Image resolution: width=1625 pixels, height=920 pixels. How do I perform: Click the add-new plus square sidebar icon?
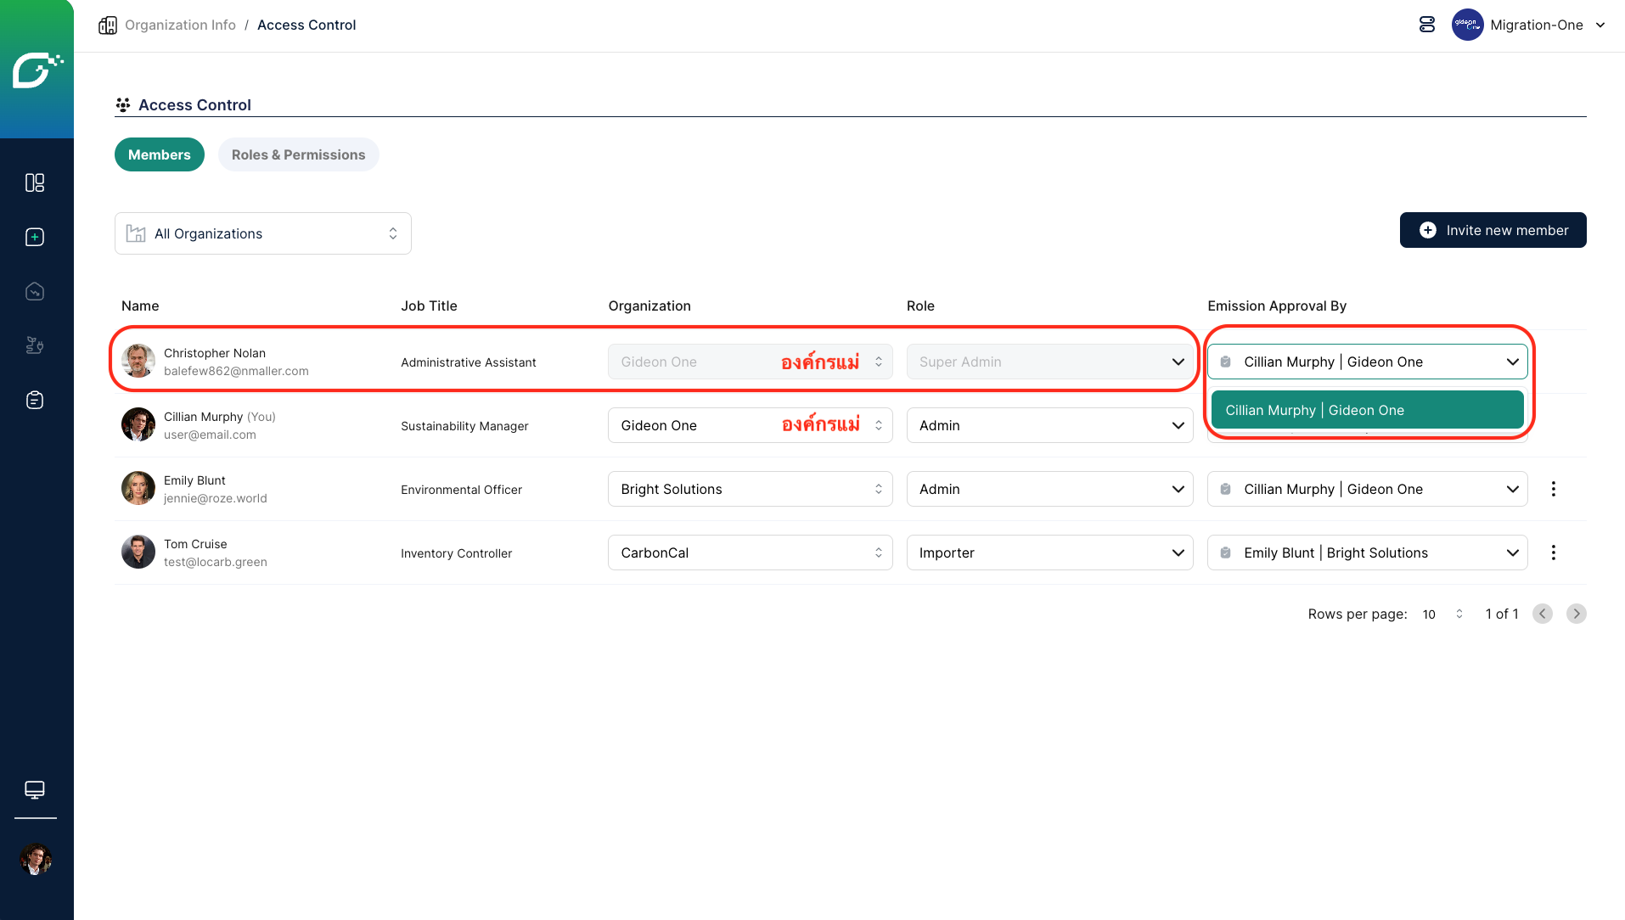[35, 237]
